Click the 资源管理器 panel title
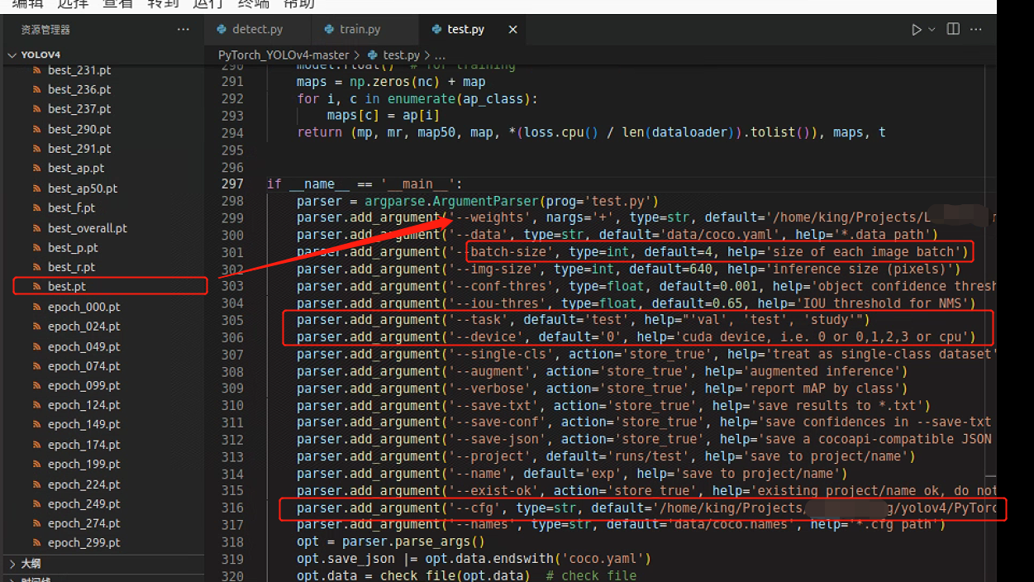This screenshot has height=582, width=1034. [x=45, y=30]
